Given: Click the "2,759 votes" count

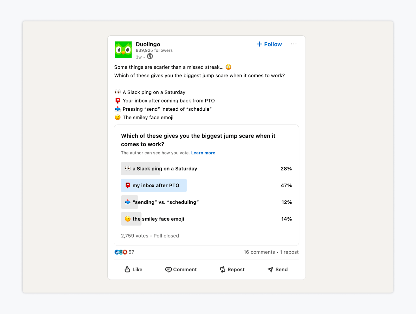Looking at the screenshot, I should coord(134,236).
